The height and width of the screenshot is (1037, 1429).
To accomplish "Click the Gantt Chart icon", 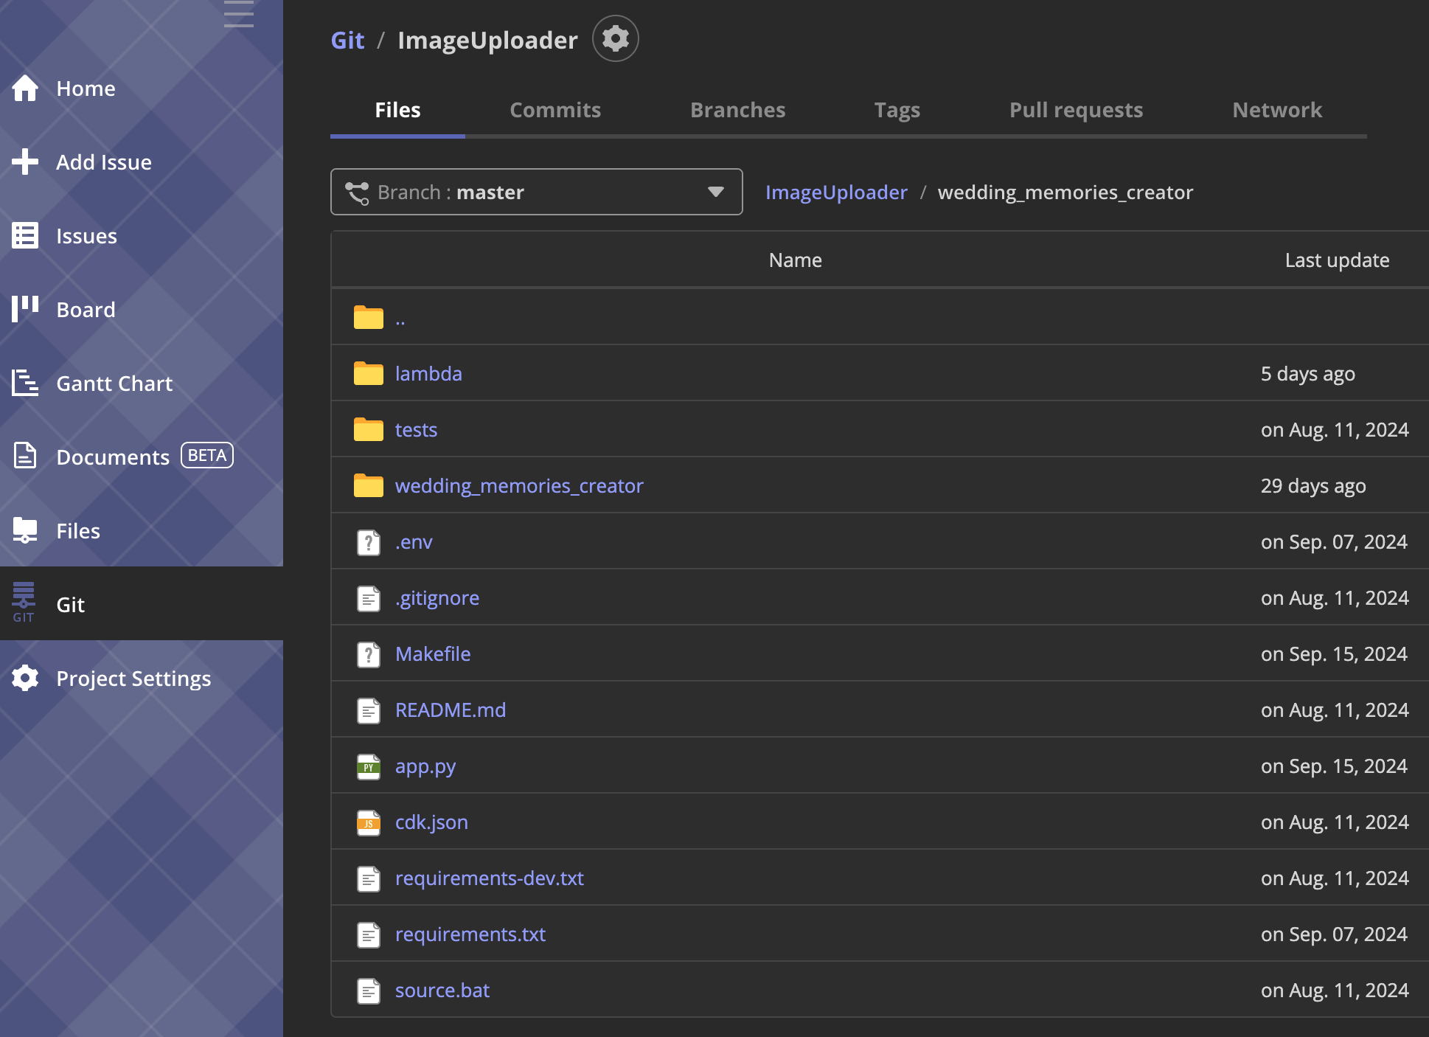I will click(x=25, y=383).
